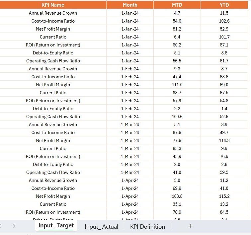This screenshot has width=251, height=235.
Task: Click MTD value 87.6 for Cost-to-Income March
Action: [177, 132]
